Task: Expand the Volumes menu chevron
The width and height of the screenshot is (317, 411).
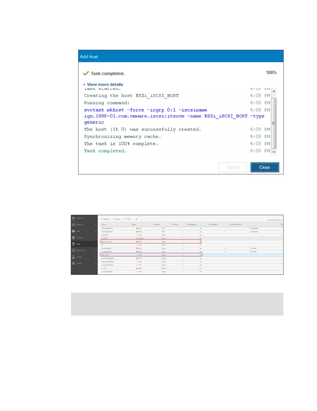Action: click(95, 238)
